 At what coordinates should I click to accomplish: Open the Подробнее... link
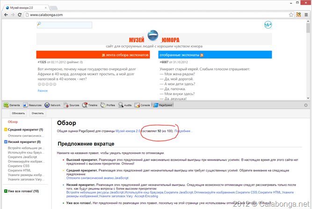click(x=184, y=131)
